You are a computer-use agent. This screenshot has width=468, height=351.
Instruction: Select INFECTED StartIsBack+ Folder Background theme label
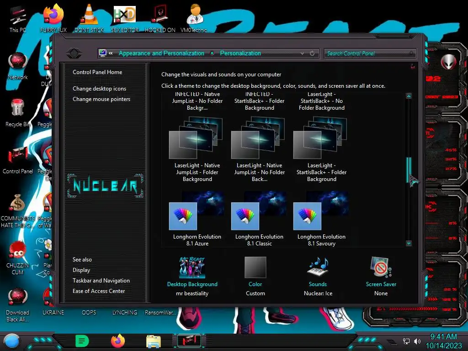pos(260,101)
